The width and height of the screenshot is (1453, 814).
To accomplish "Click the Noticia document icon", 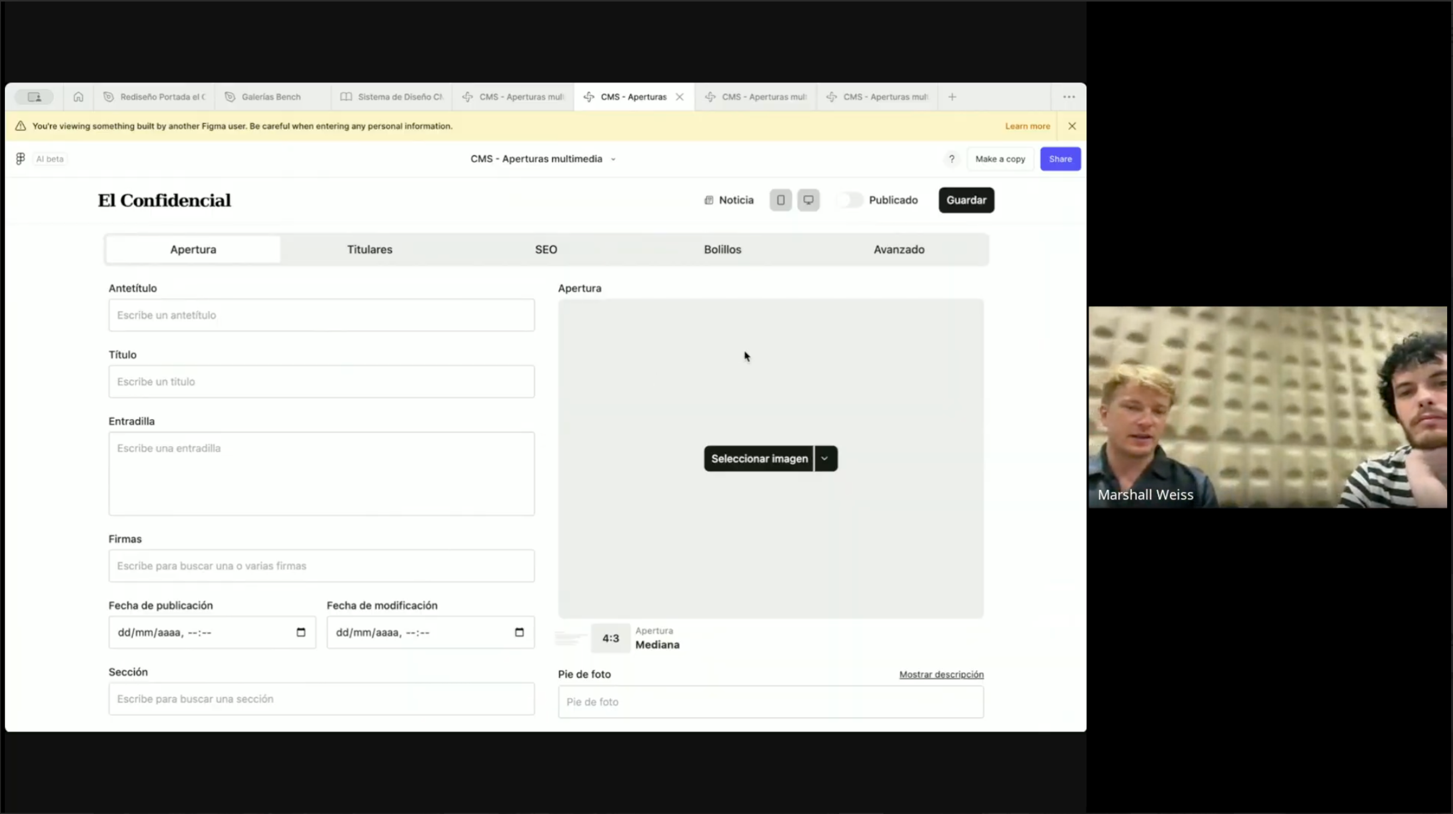I will pyautogui.click(x=709, y=200).
